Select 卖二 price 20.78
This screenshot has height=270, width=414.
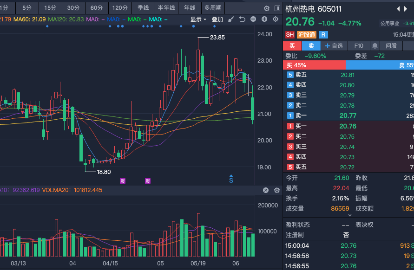point(348,105)
